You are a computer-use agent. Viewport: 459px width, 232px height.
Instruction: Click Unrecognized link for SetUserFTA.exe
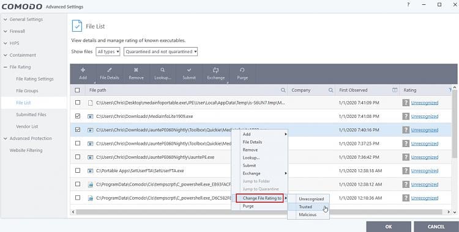click(x=425, y=170)
